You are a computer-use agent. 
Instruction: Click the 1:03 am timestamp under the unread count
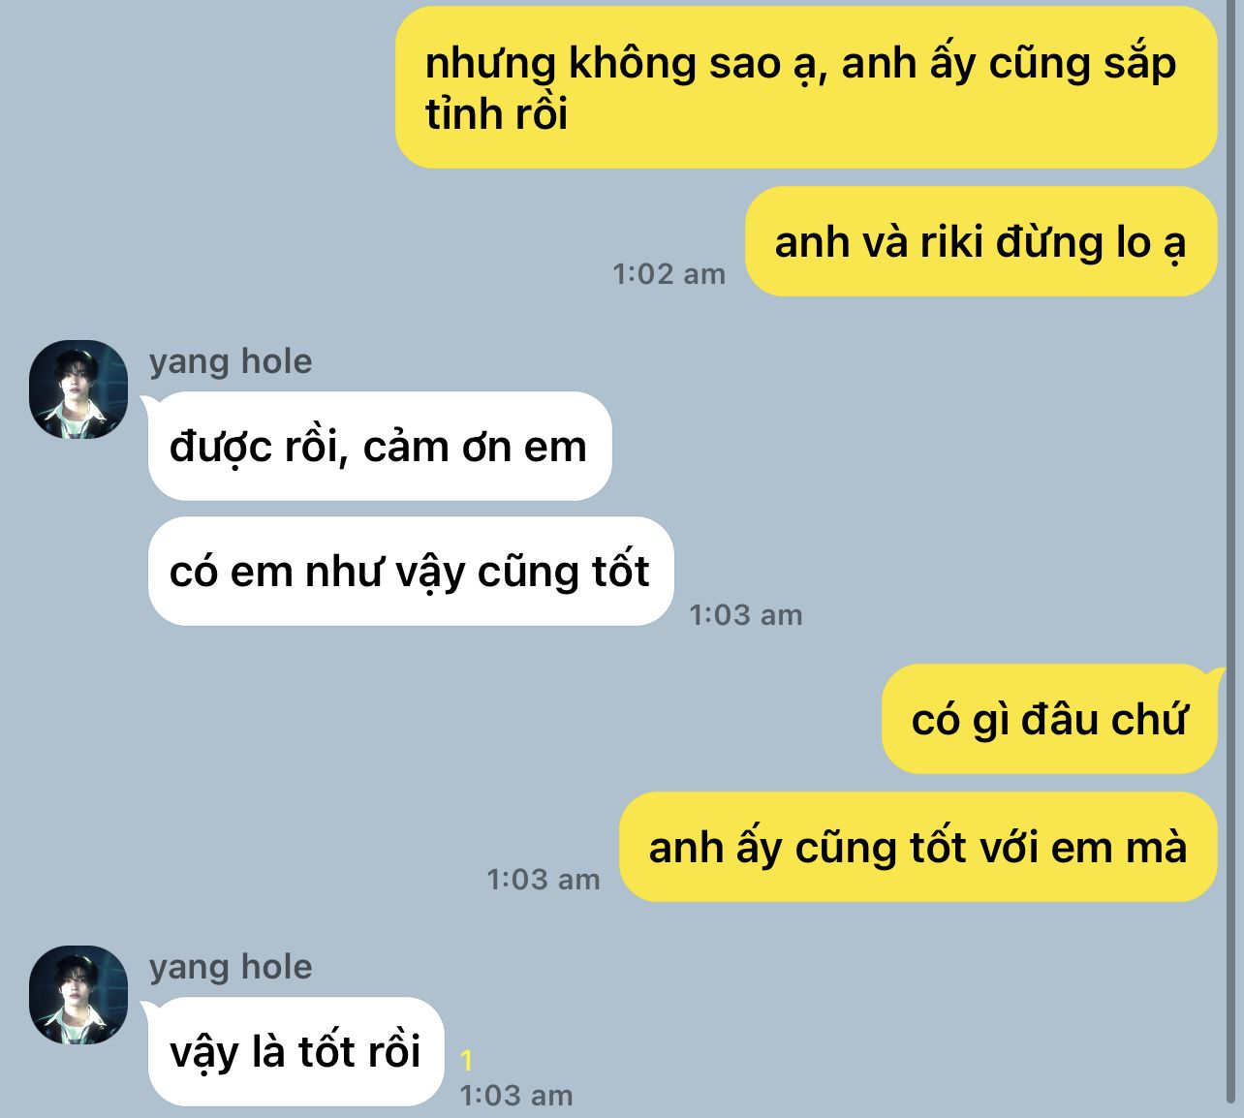[x=516, y=1096]
